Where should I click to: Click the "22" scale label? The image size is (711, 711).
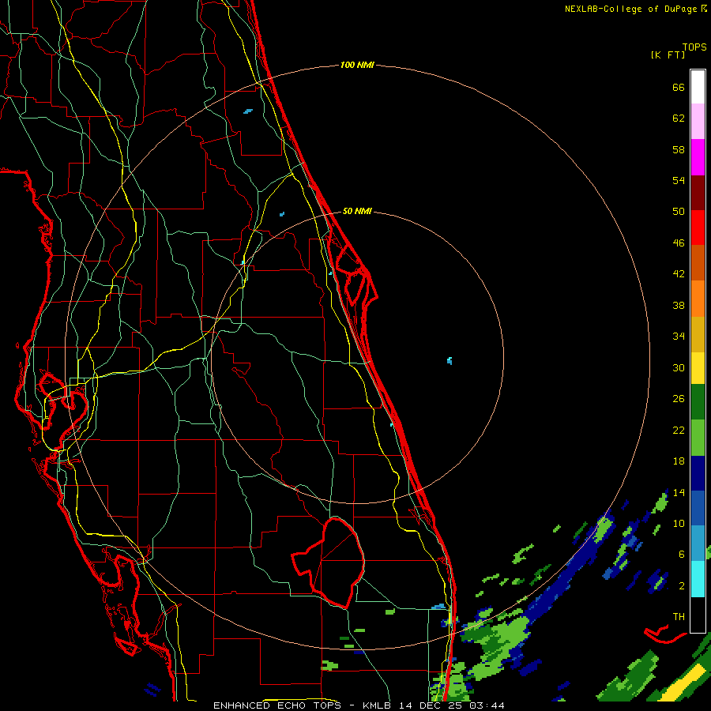click(x=679, y=430)
